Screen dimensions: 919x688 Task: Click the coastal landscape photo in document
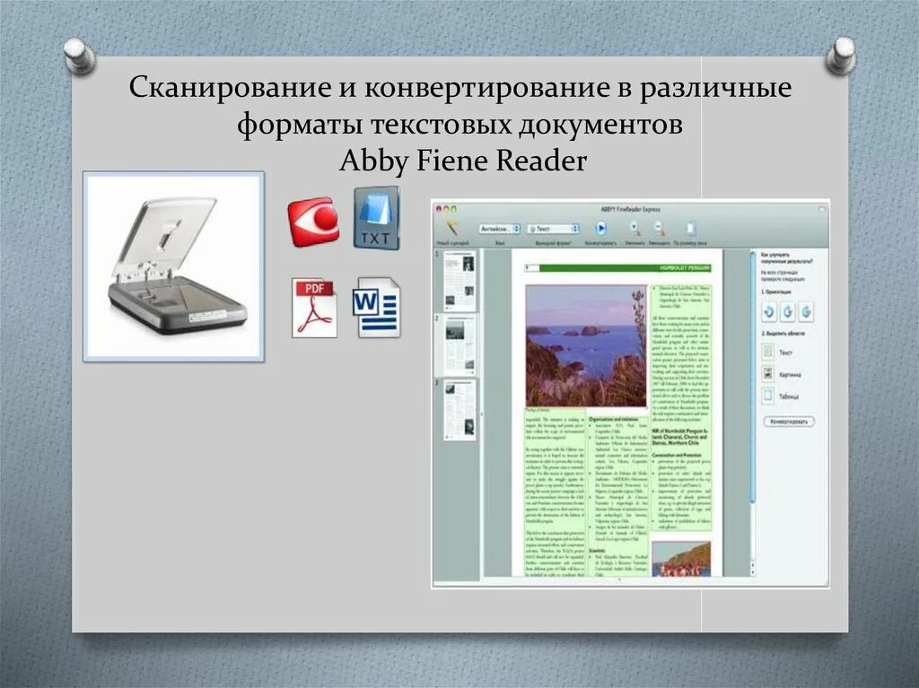[x=586, y=345]
